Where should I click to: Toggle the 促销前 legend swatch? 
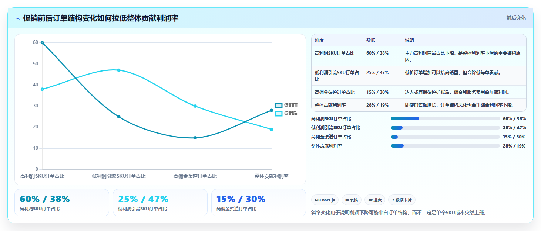(x=278, y=106)
